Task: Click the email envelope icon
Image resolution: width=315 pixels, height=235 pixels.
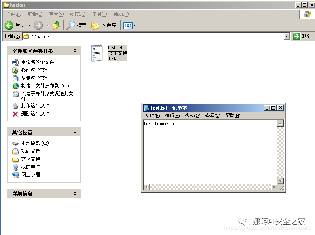Action: tap(15, 94)
